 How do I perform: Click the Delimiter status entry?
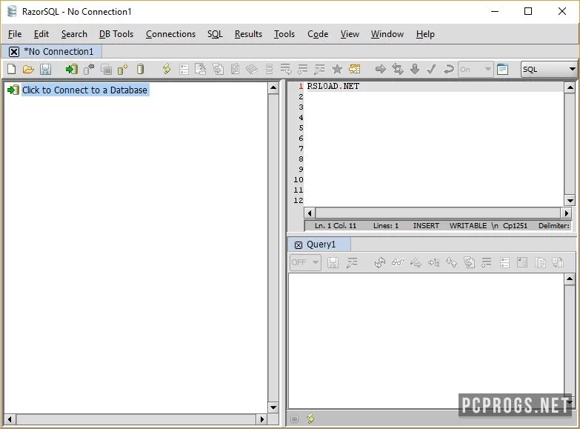(x=554, y=226)
